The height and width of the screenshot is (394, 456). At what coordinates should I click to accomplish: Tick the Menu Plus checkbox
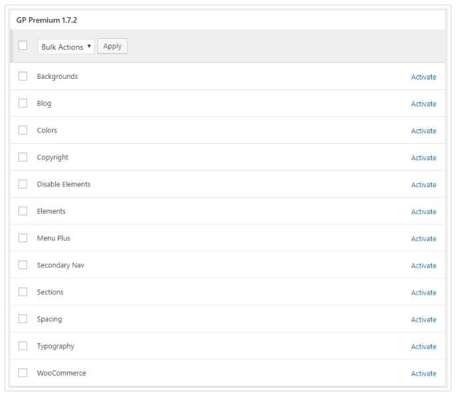tap(23, 238)
